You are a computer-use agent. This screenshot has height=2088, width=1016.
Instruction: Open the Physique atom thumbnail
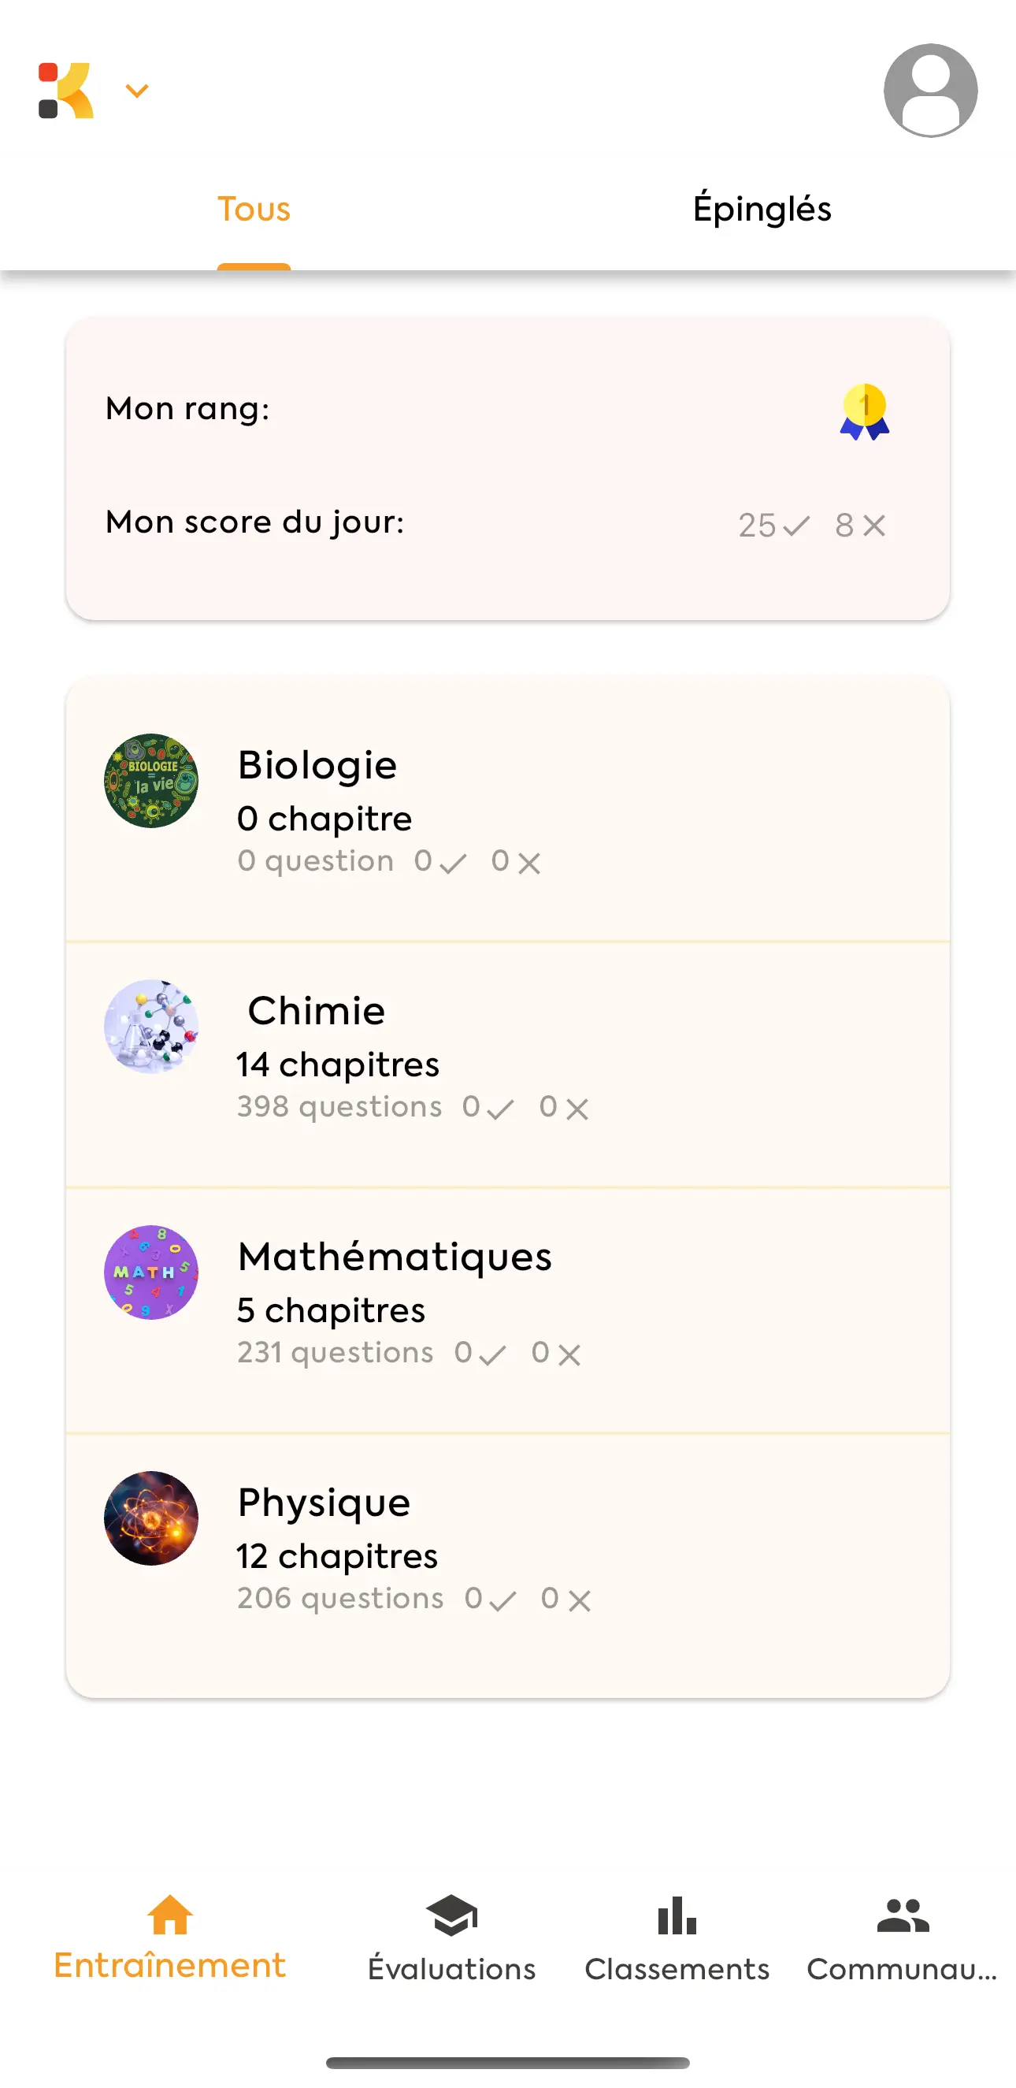[151, 1518]
